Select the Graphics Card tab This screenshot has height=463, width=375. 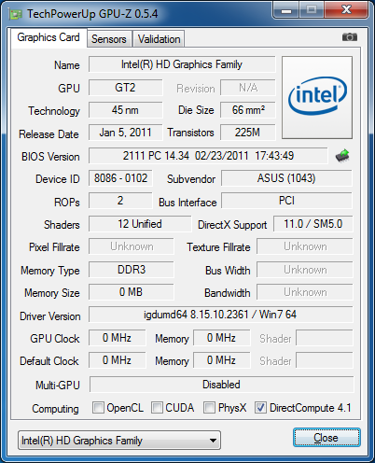tap(49, 37)
